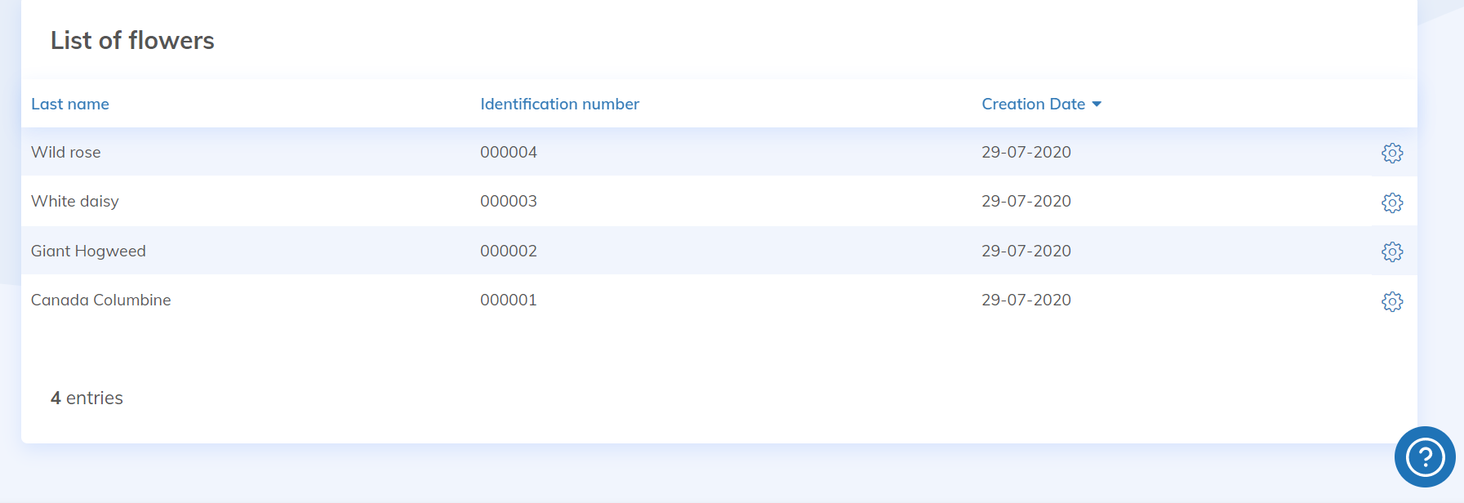
Task: Open the Canada Columbine gear menu
Action: click(1392, 301)
